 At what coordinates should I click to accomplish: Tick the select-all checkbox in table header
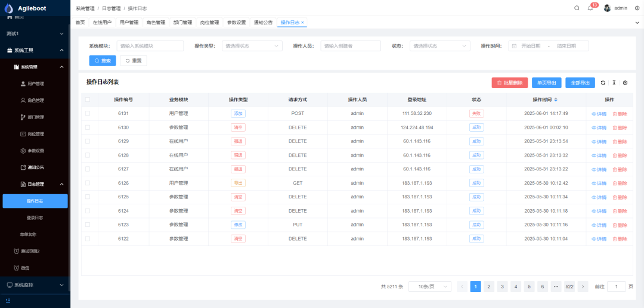click(88, 99)
